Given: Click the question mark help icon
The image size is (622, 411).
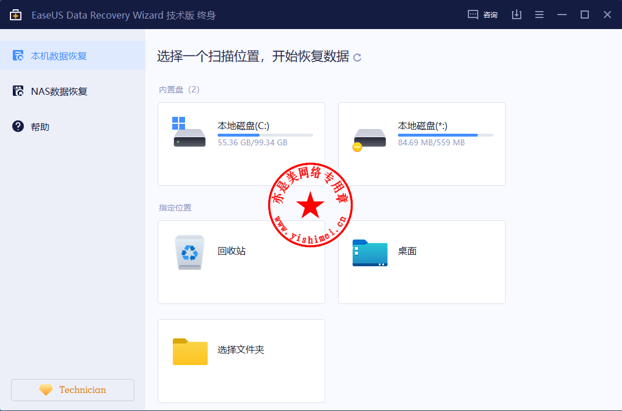Looking at the screenshot, I should (x=18, y=126).
